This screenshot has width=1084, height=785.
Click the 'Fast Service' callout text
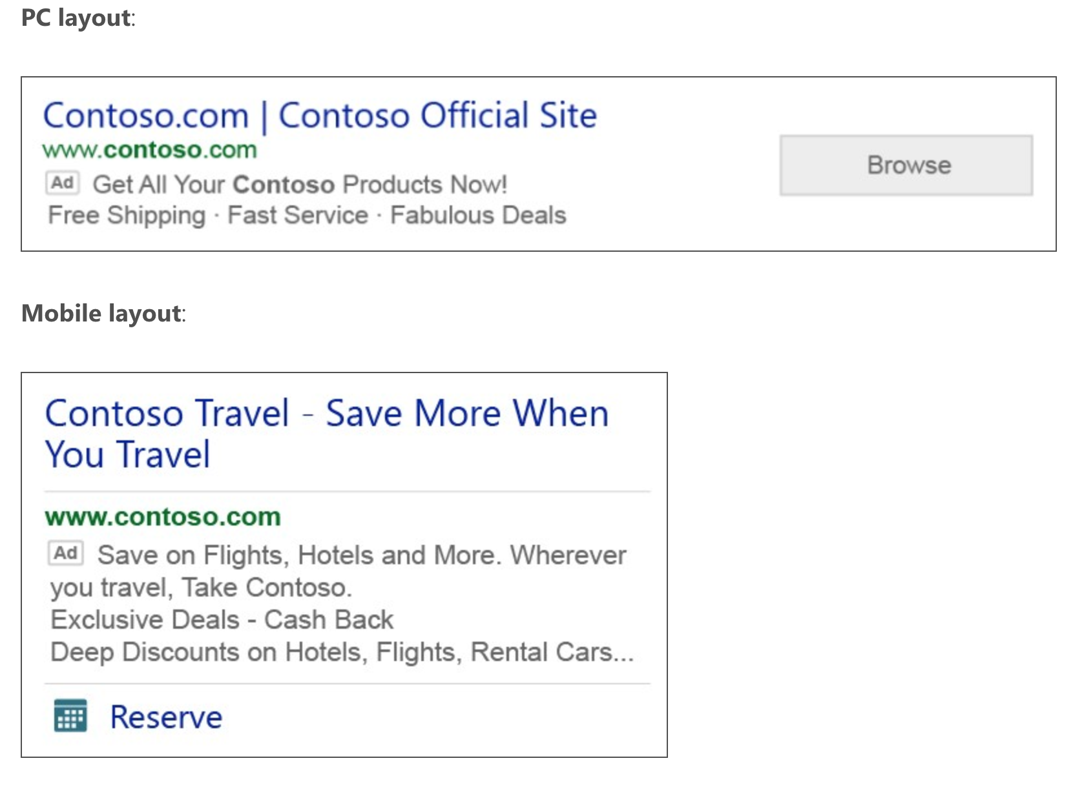(298, 215)
